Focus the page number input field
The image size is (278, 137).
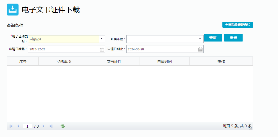coord(27,126)
